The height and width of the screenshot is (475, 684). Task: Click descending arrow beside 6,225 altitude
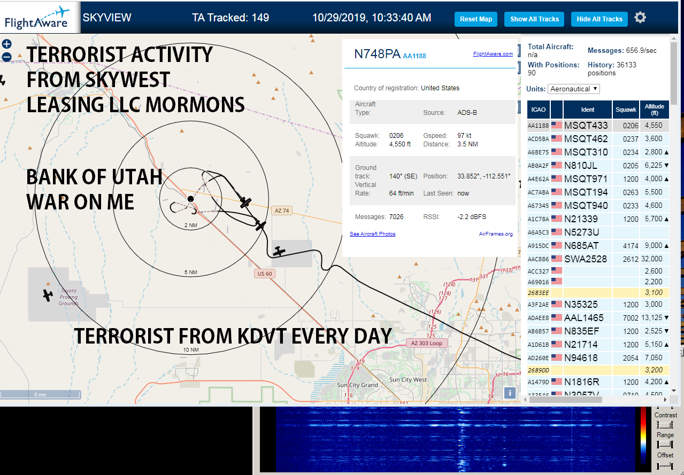click(666, 166)
